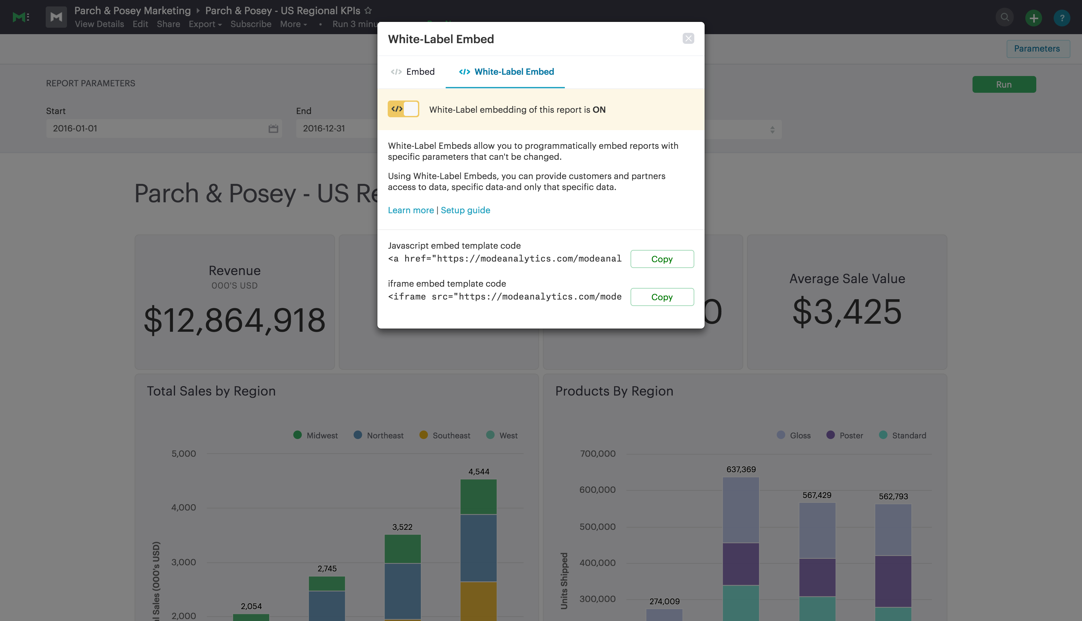The width and height of the screenshot is (1082, 621).
Task: Copy the Javascript embed template code
Action: click(x=662, y=259)
